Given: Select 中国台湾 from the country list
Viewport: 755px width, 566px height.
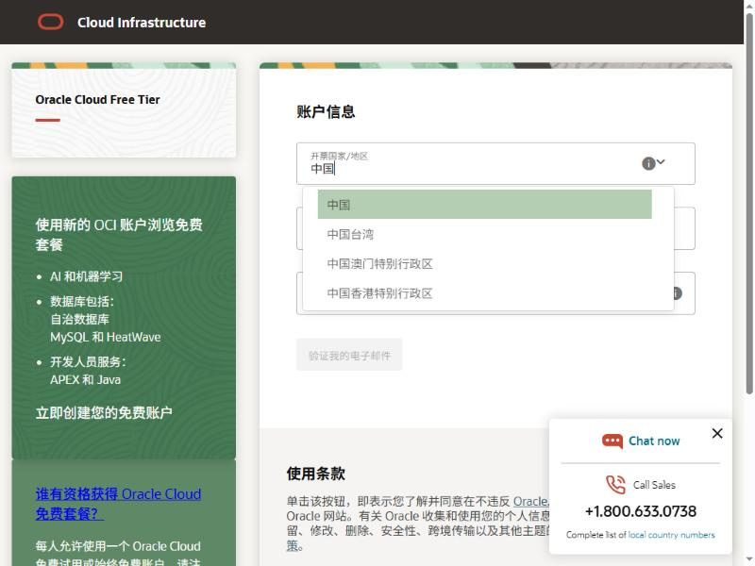Looking at the screenshot, I should point(484,234).
